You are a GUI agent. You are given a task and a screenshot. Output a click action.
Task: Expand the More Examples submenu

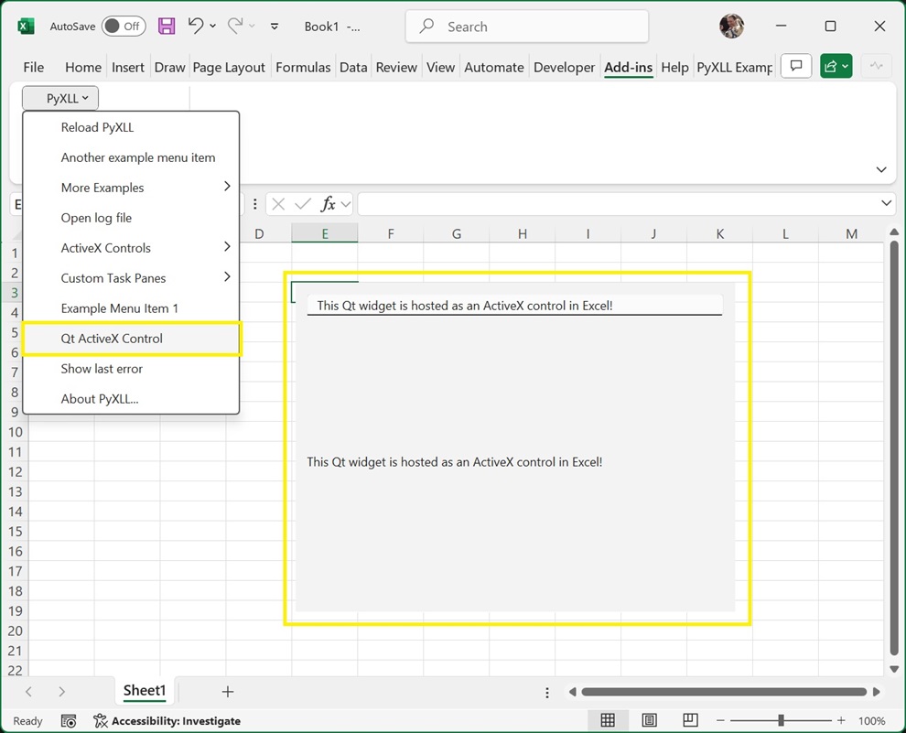click(131, 188)
